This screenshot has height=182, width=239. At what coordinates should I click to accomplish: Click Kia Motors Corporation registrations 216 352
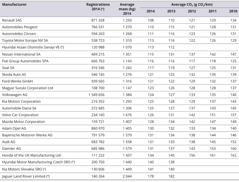[x=98, y=102]
